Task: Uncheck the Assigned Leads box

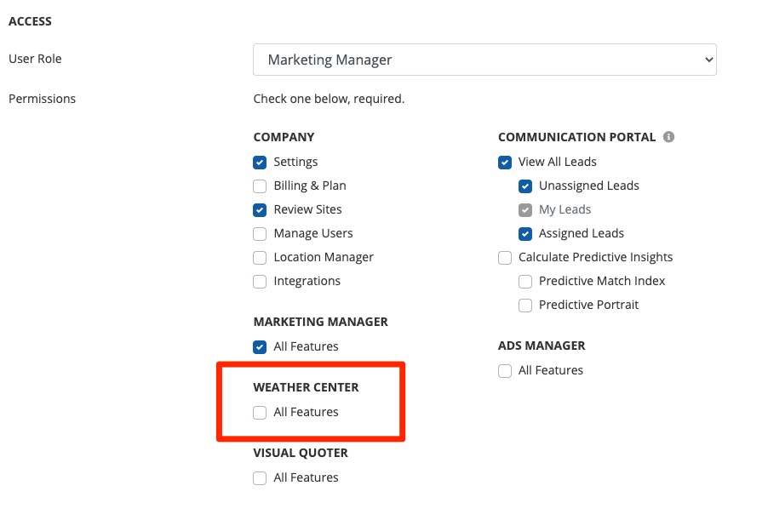Action: pyautogui.click(x=525, y=233)
